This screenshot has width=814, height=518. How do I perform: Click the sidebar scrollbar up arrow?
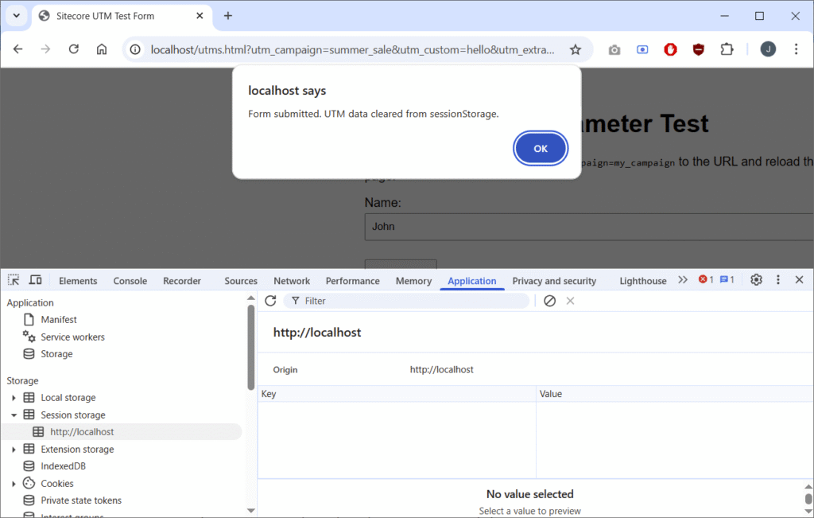[250, 298]
